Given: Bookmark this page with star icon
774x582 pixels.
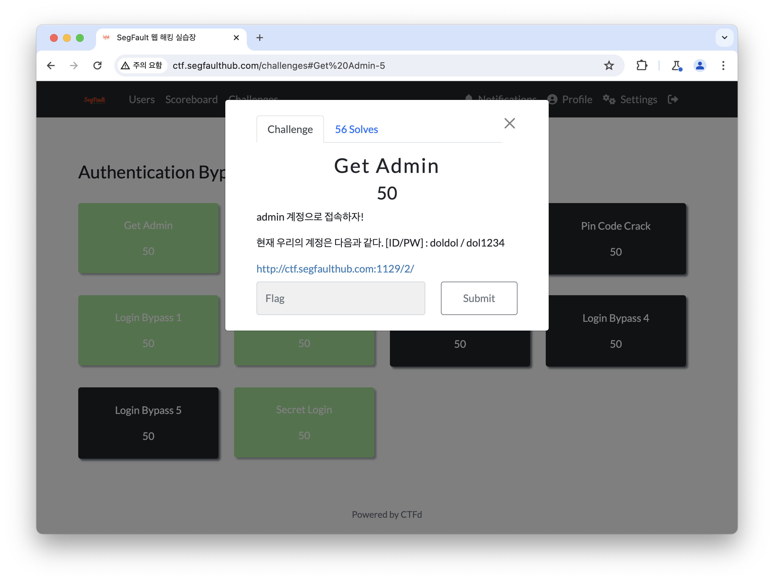Looking at the screenshot, I should [609, 65].
